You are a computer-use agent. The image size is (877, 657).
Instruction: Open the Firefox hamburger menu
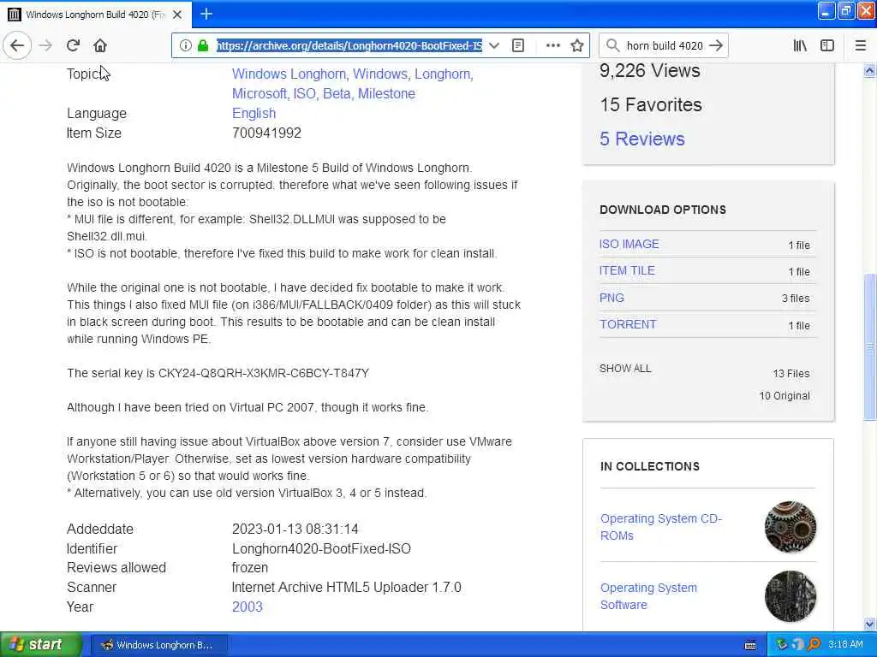click(860, 45)
